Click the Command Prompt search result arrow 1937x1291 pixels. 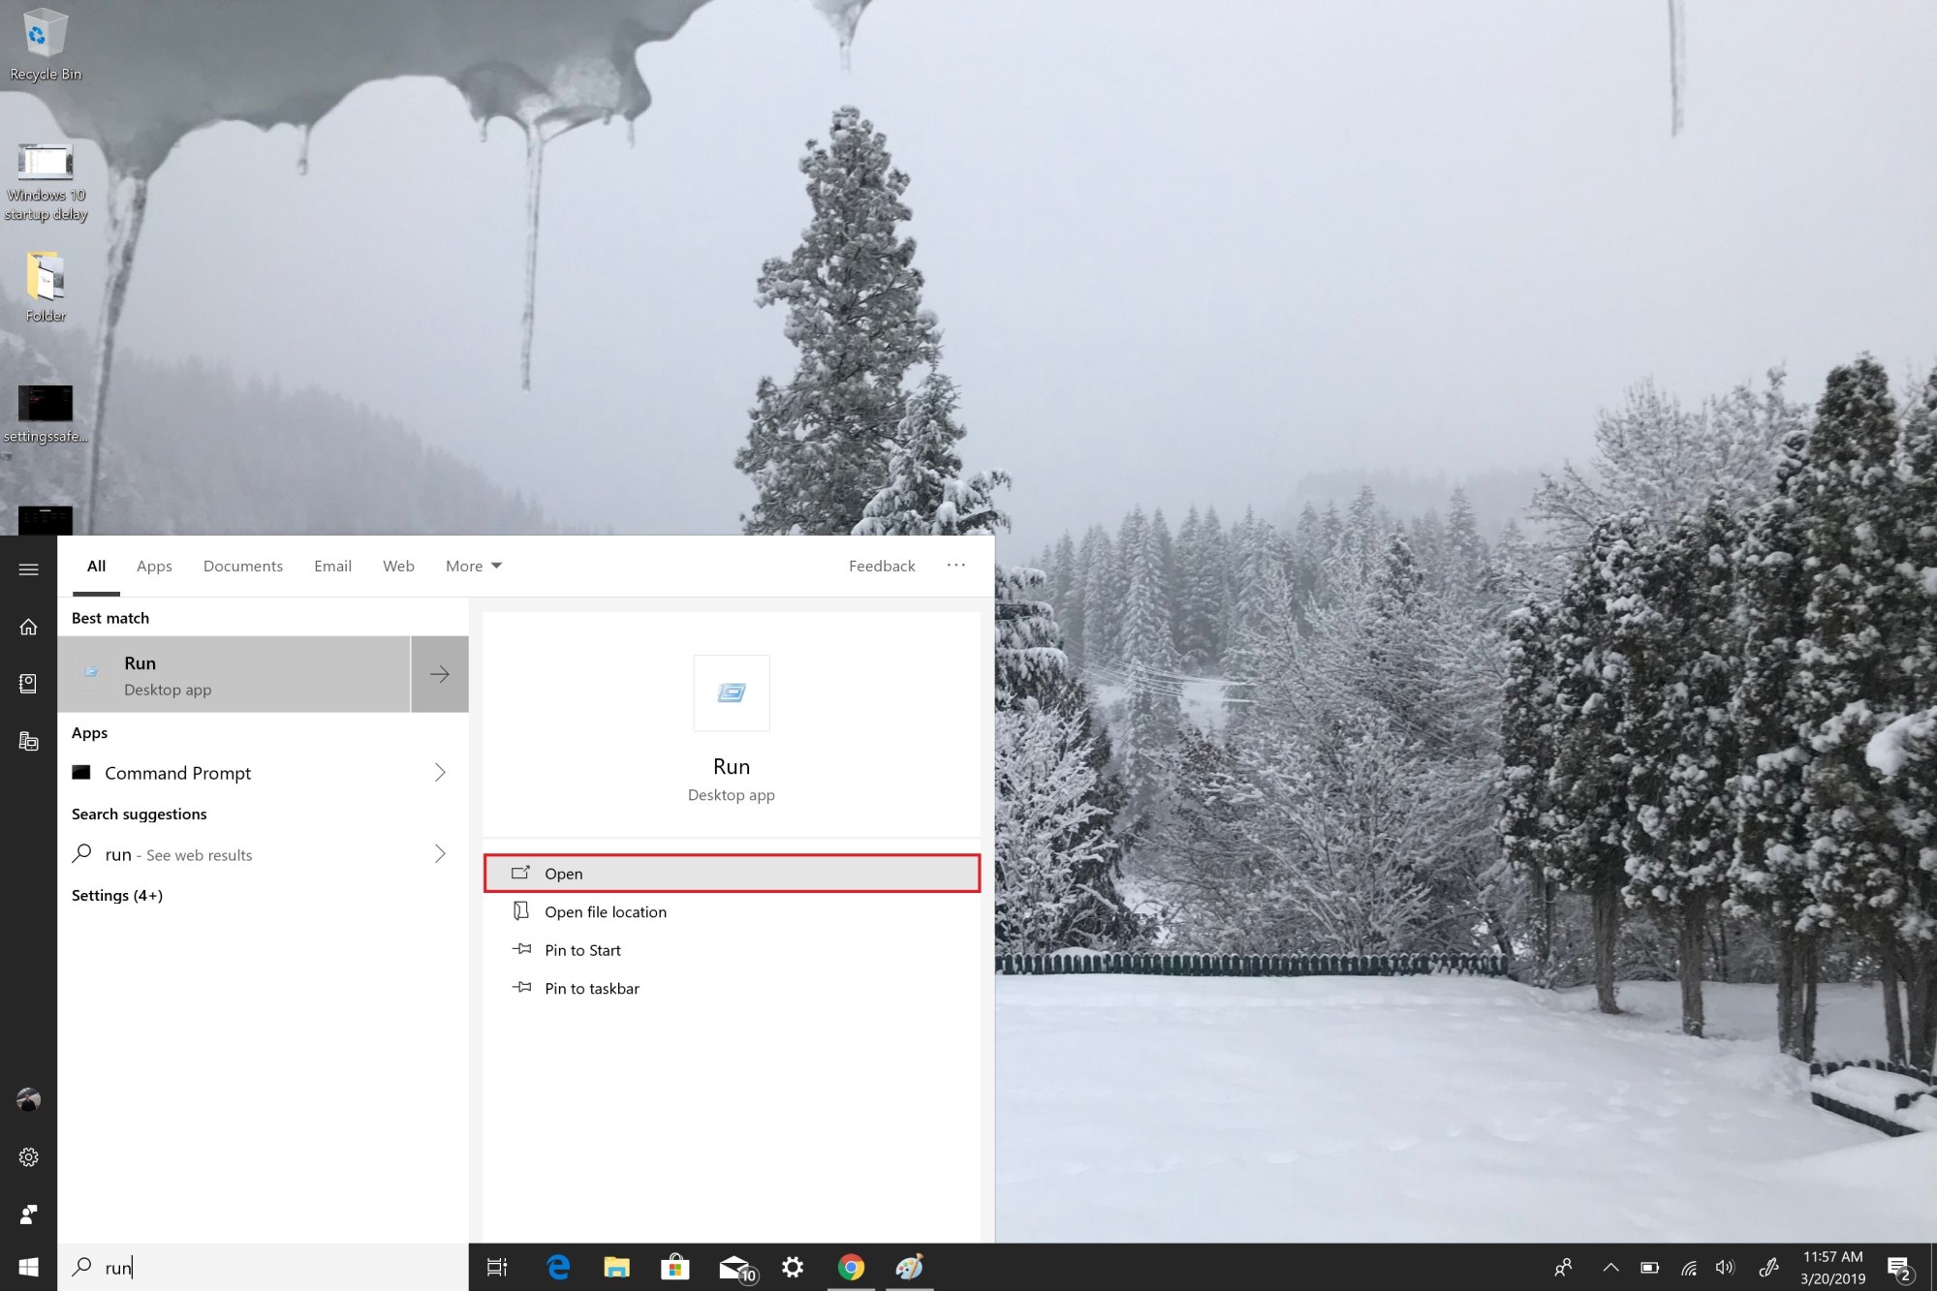440,772
